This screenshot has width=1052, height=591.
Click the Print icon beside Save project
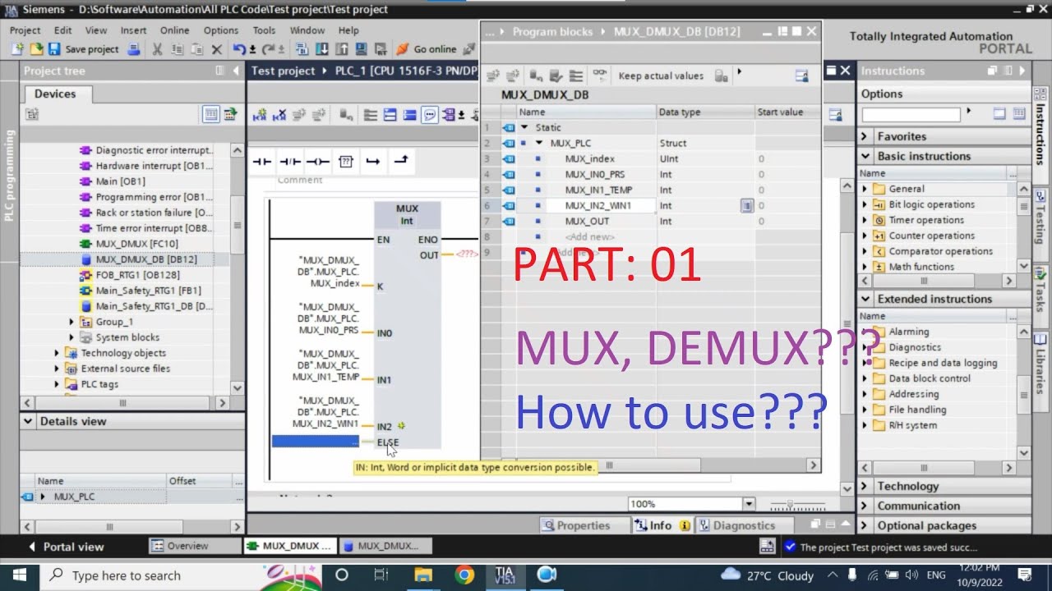[134, 49]
